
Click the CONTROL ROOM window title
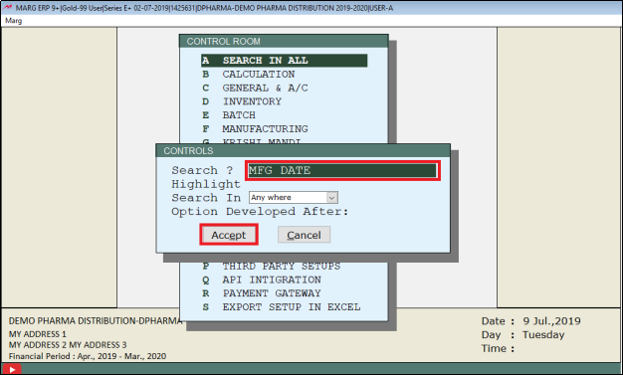click(284, 42)
